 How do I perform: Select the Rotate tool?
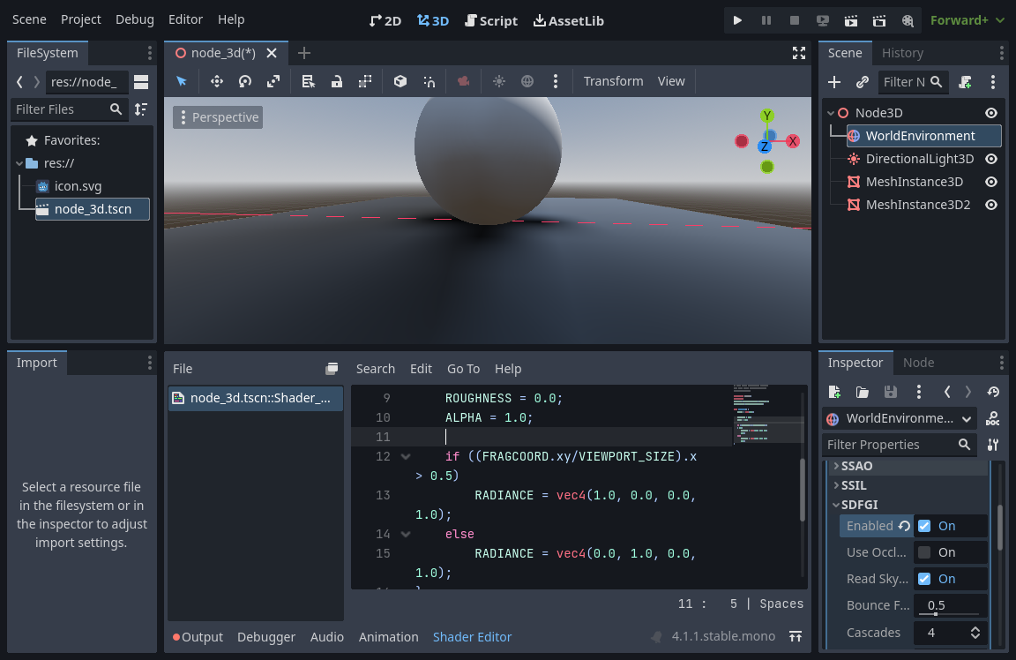click(x=247, y=81)
